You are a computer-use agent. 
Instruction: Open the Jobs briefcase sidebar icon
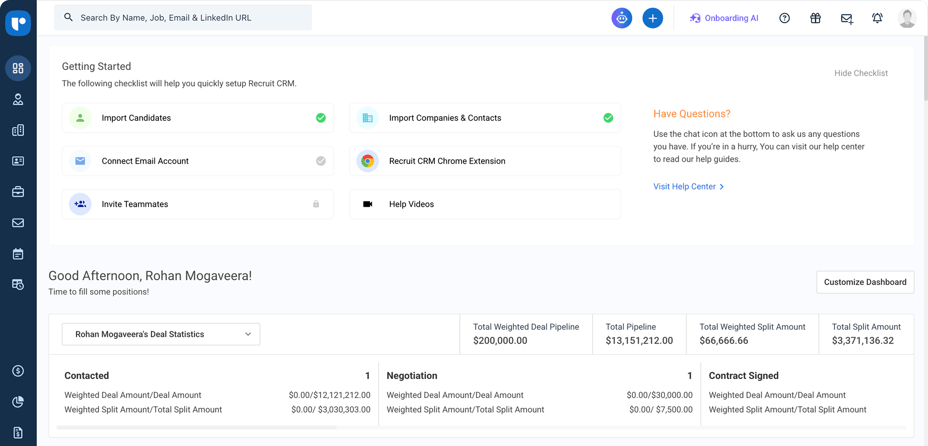[x=18, y=192]
